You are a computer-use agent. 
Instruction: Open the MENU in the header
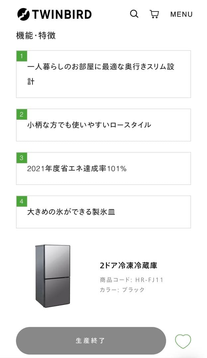[x=181, y=14]
